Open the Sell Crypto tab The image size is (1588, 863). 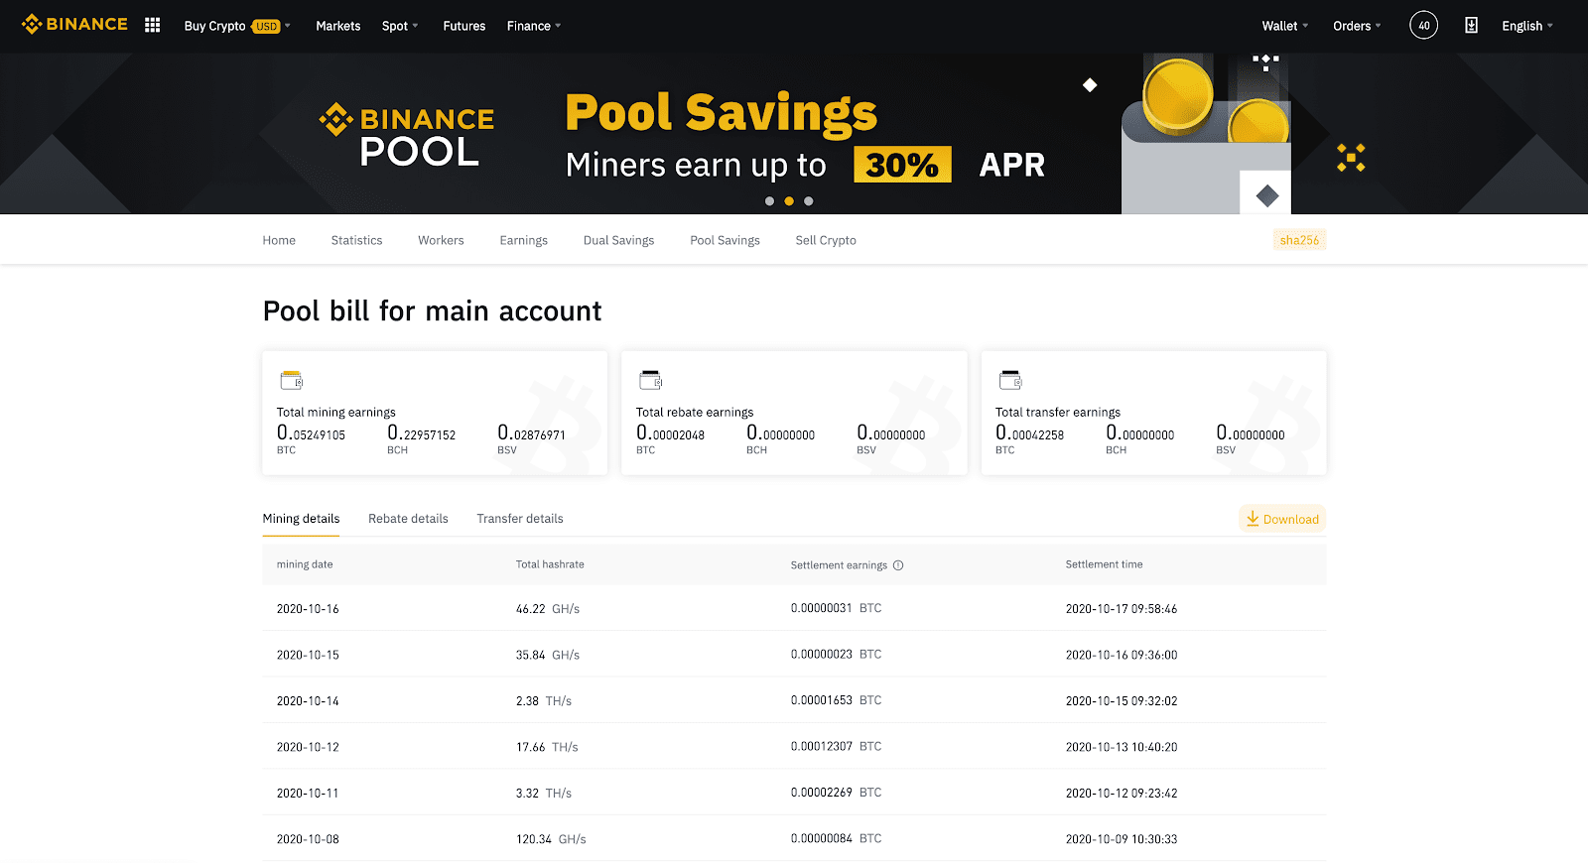pyautogui.click(x=826, y=240)
